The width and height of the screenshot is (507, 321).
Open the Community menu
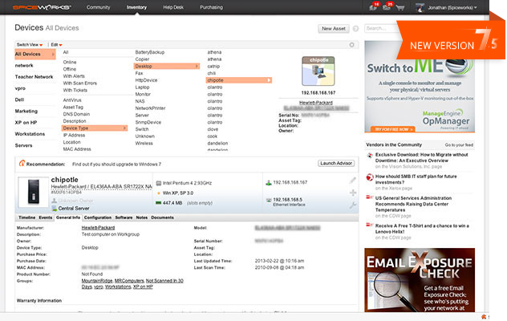click(x=99, y=7)
